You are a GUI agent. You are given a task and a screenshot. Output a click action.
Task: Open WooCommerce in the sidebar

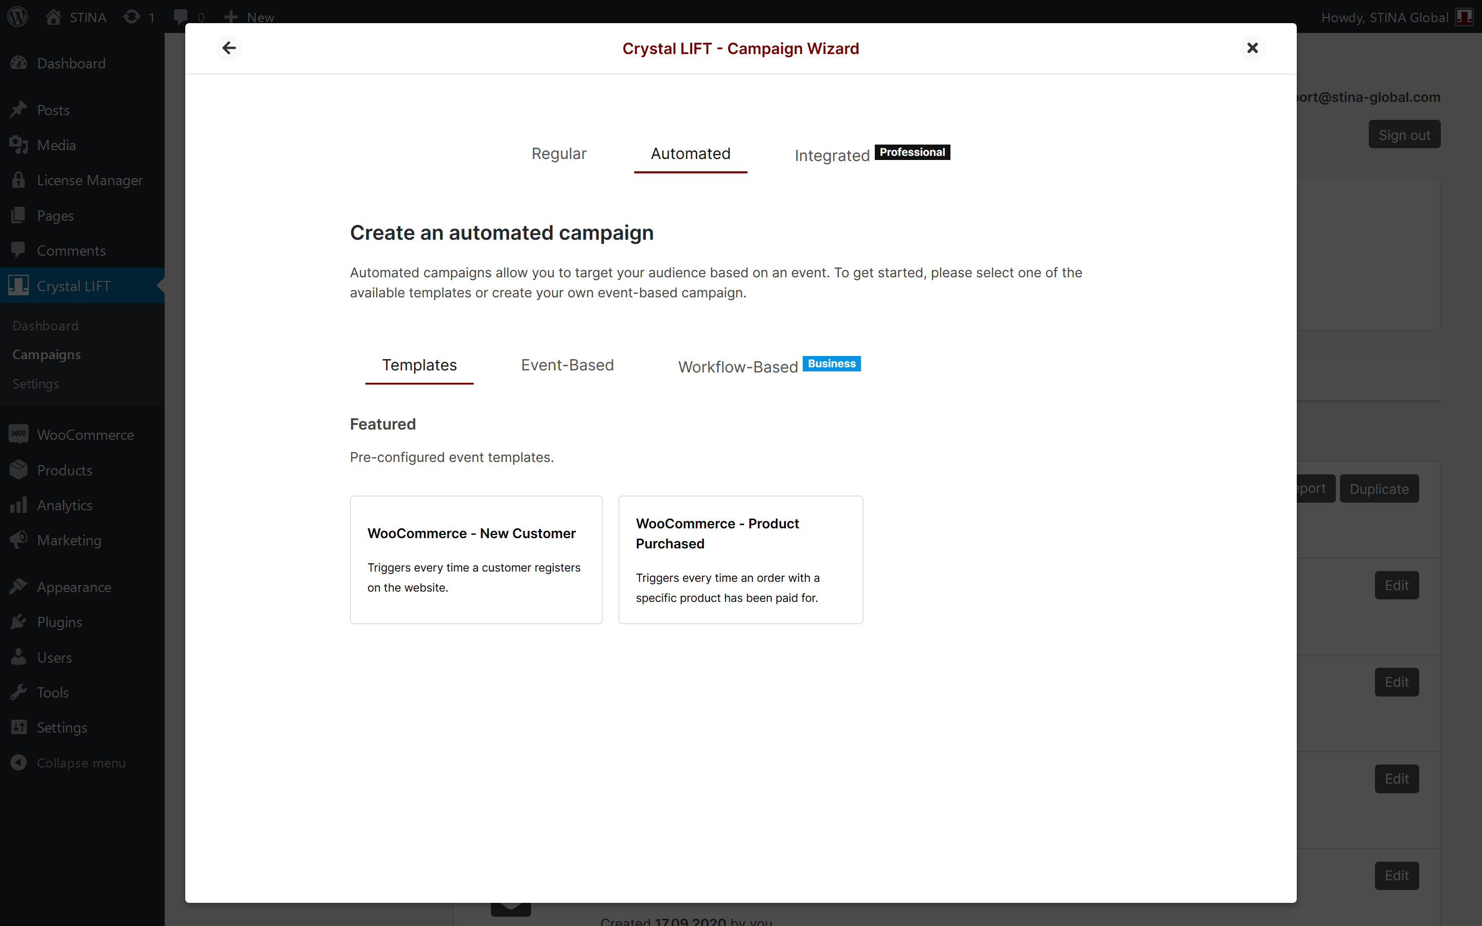pos(85,435)
